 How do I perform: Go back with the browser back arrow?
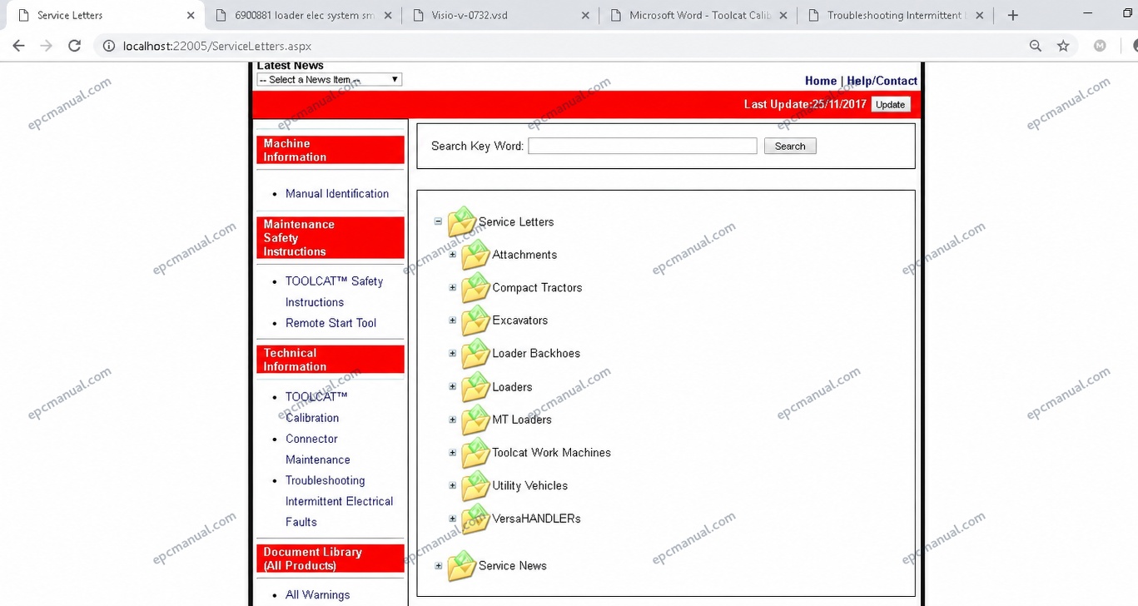pos(19,46)
